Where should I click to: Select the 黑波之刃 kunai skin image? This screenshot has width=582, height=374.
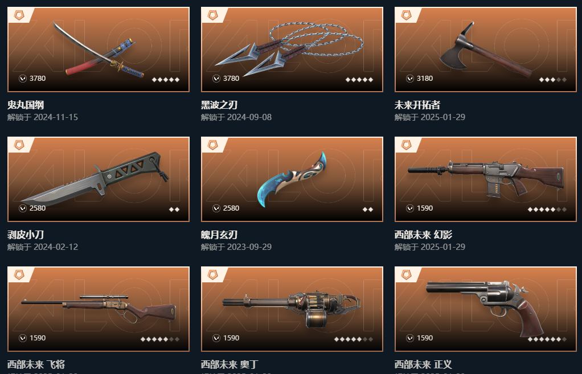pyautogui.click(x=292, y=50)
